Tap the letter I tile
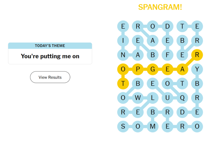This screenshot has height=147, width=214. point(123,41)
